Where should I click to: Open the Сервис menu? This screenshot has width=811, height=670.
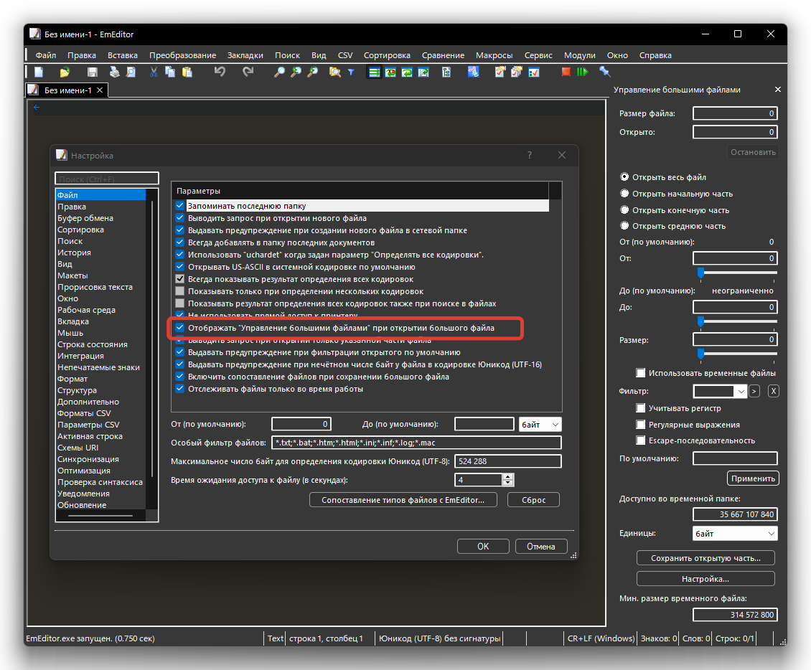click(x=538, y=55)
